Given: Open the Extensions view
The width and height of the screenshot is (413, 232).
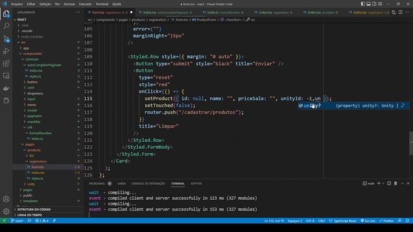Looking at the screenshot, I should [x=6, y=63].
